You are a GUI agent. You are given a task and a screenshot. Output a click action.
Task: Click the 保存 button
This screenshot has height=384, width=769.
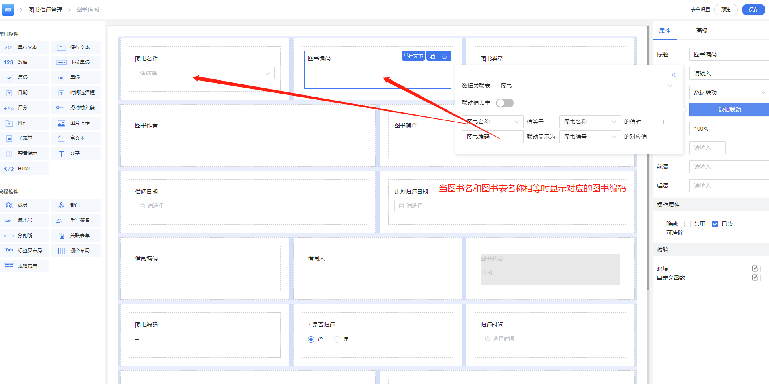[753, 10]
